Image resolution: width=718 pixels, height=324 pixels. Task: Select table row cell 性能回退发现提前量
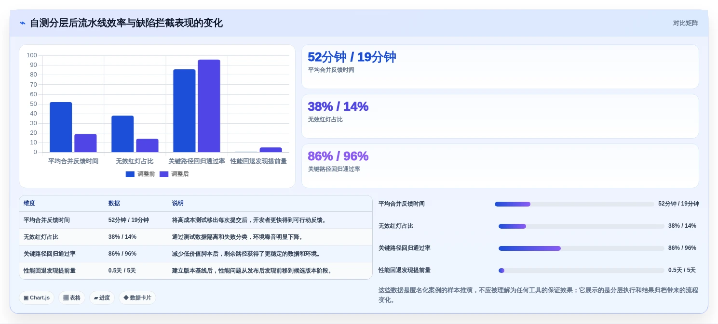50,271
